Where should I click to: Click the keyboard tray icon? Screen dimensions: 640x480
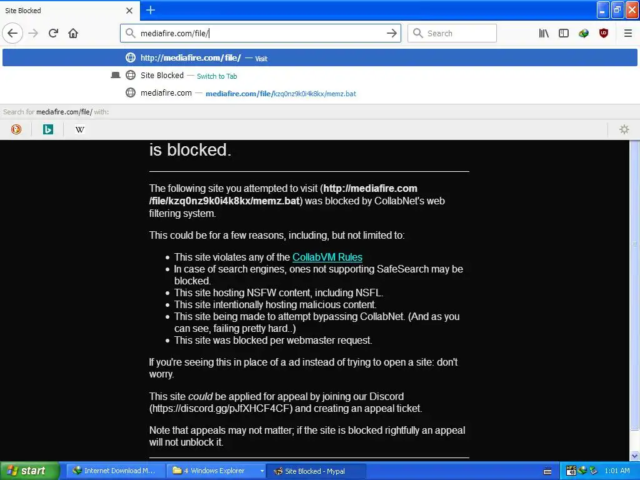tap(547, 471)
